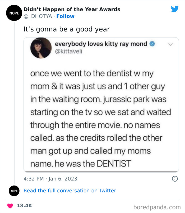Open the Didn't Happen of the Year Awards name
The height and width of the screenshot is (213, 185).
click(x=72, y=9)
